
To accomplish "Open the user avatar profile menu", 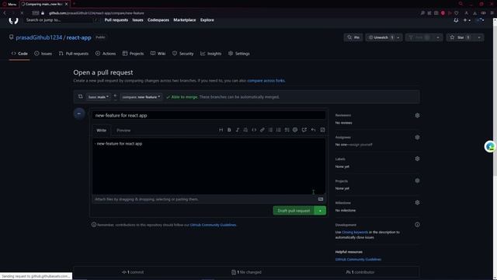I will point(480,20).
